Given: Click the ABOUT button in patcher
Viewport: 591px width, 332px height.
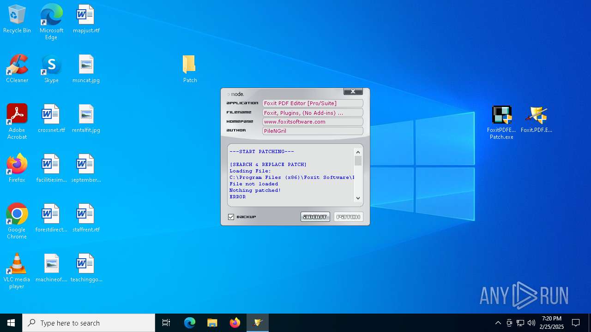Looking at the screenshot, I should (x=315, y=217).
